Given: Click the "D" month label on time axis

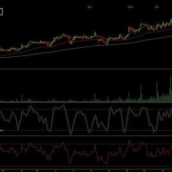Looking at the screenshot, I should click(x=163, y=171).
